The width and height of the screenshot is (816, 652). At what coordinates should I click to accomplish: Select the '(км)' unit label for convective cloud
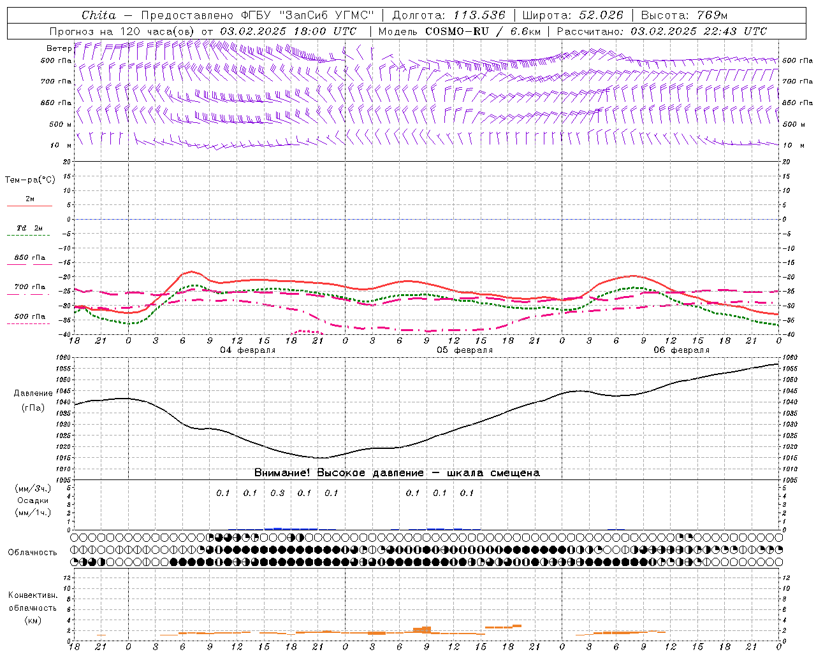33,620
